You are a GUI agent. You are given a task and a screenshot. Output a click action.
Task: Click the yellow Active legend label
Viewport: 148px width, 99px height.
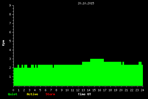point(32,94)
